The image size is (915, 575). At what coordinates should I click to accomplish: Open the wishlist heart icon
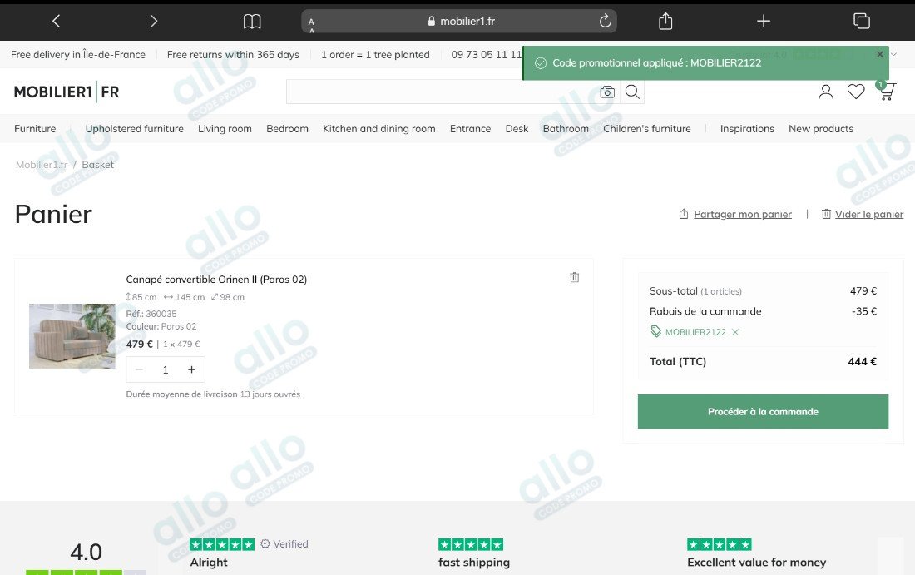856,92
